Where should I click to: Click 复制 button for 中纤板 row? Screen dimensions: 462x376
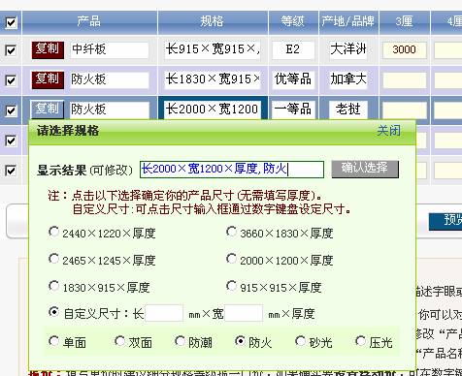coord(48,49)
